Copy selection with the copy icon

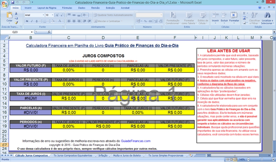[16, 18]
